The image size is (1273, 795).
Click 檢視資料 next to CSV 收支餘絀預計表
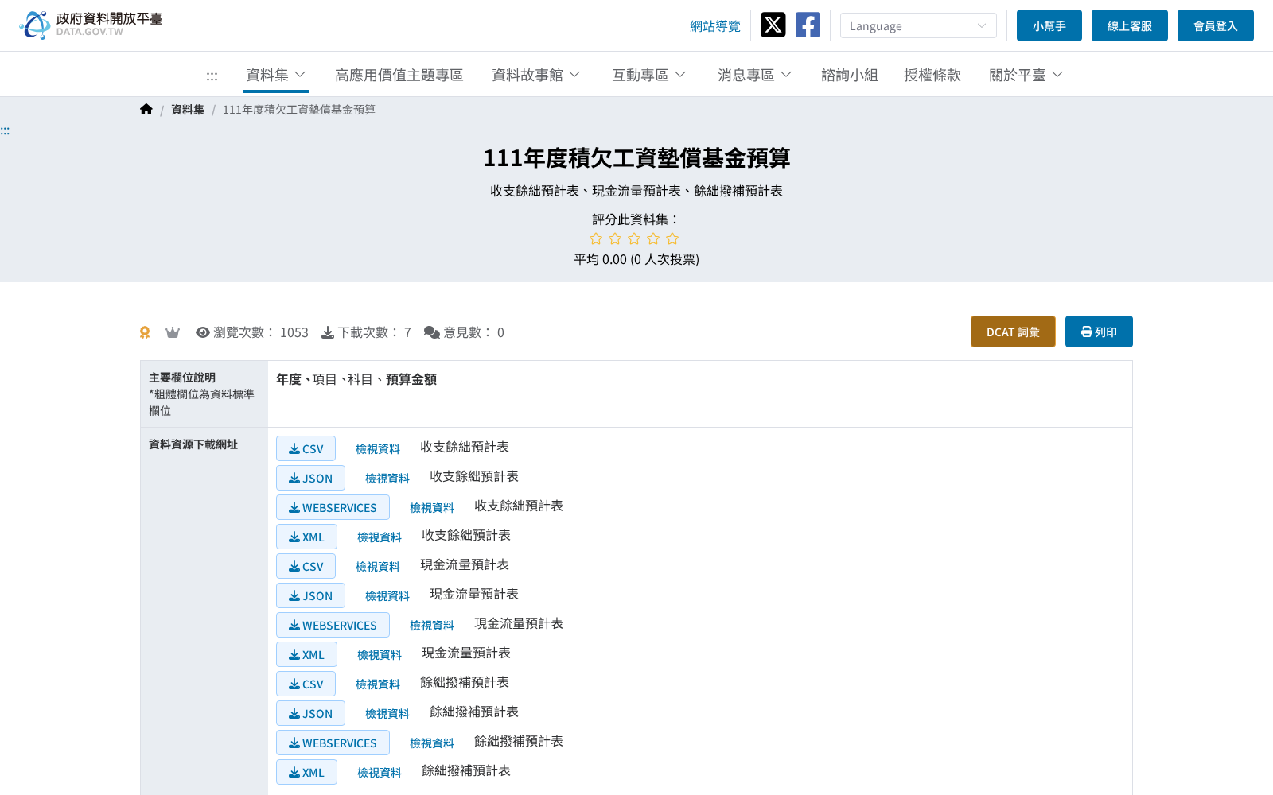(x=378, y=449)
